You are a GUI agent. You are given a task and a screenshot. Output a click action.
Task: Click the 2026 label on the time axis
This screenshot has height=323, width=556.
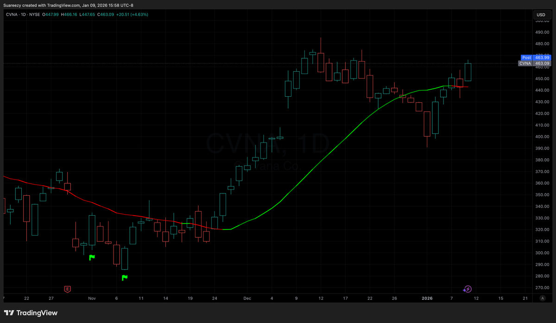tap(427, 298)
